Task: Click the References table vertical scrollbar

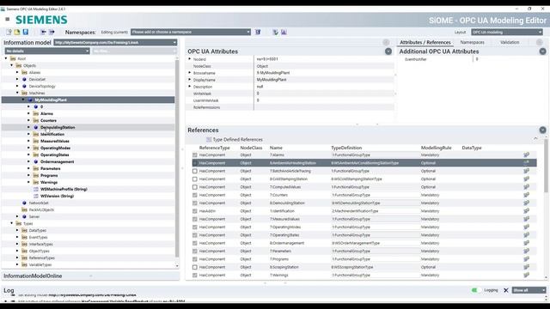Action: [x=546, y=167]
